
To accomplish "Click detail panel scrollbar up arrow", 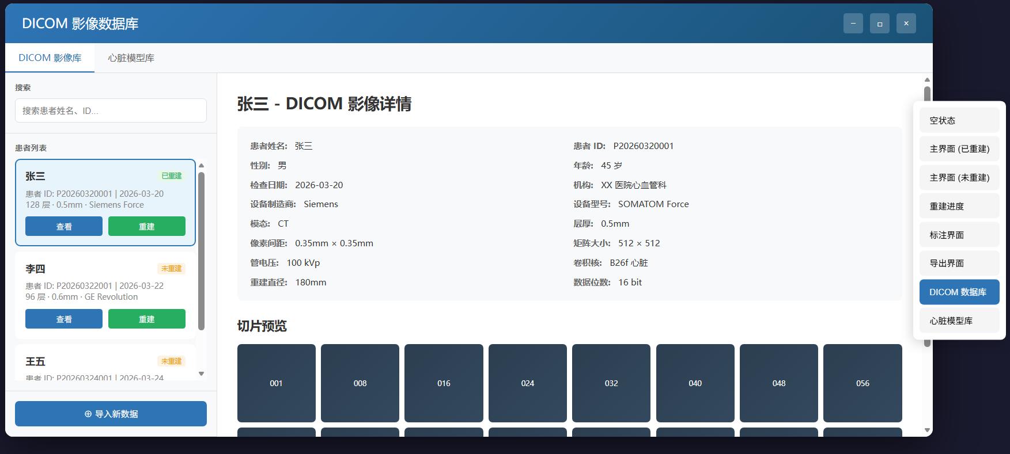I will [927, 80].
